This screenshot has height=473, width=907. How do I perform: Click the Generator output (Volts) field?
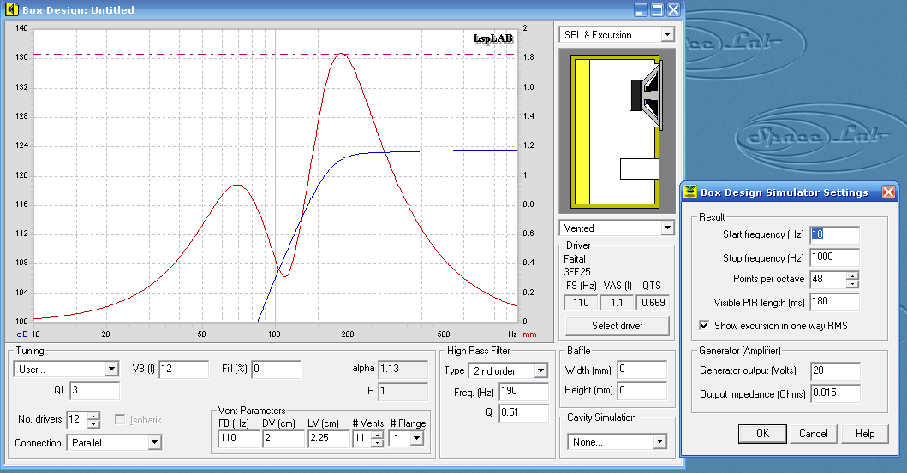click(834, 371)
